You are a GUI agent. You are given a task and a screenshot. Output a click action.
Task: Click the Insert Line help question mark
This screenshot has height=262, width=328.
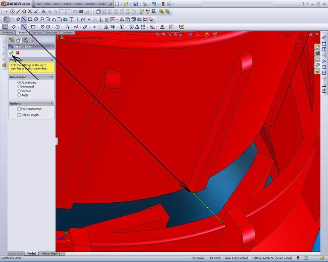(51, 46)
